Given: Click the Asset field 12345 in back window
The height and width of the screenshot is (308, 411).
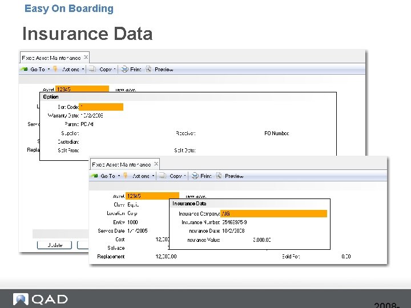Looking at the screenshot, I should 82,89.
